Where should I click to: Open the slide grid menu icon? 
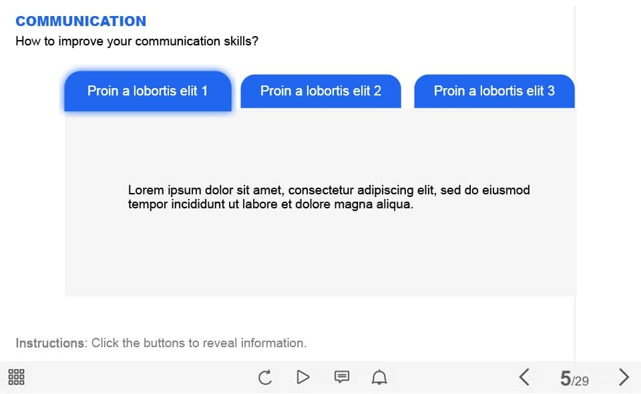tap(17, 377)
